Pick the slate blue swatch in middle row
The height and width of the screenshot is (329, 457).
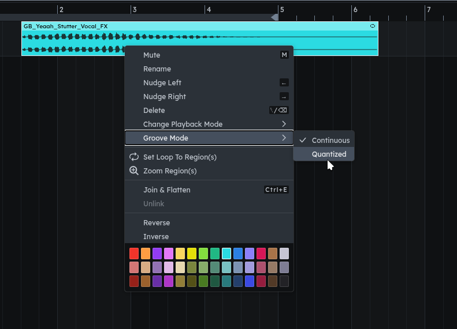click(238, 267)
